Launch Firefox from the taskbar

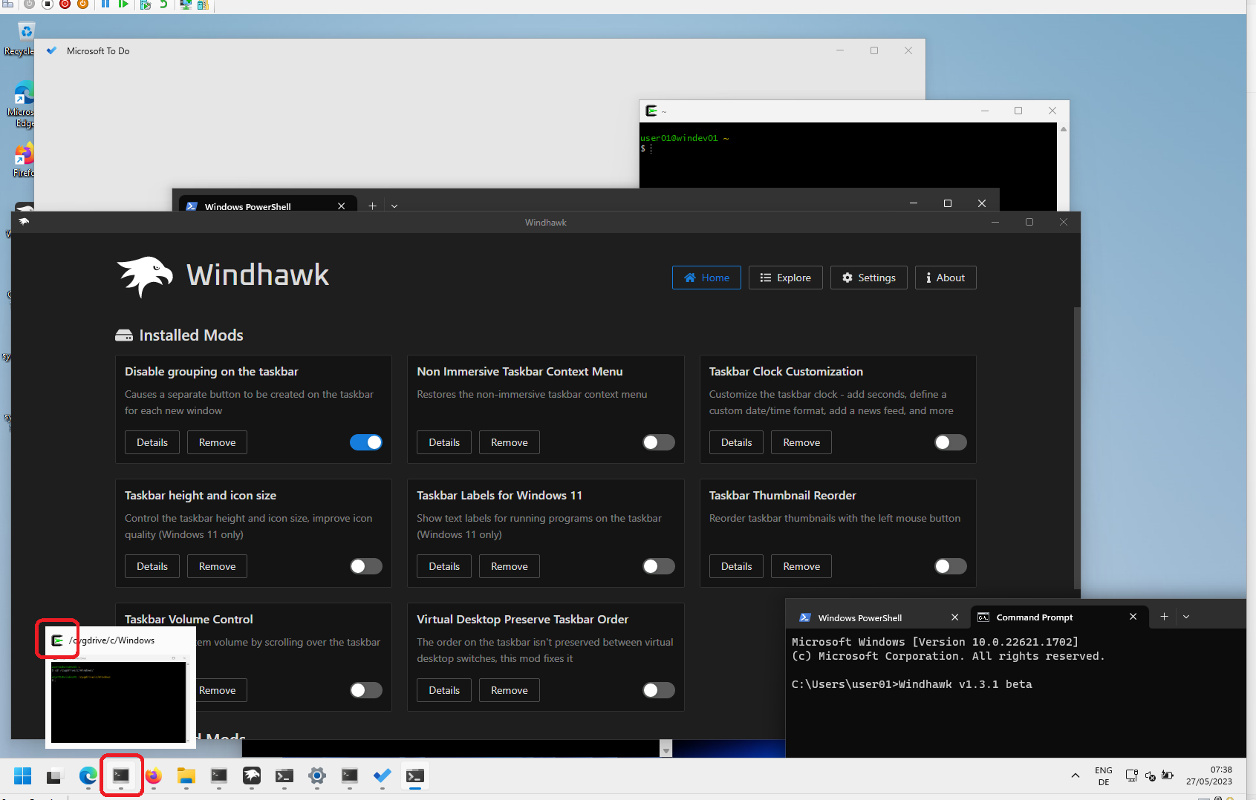(153, 776)
